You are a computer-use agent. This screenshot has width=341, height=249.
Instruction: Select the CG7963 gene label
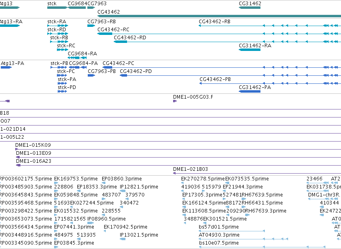click(97, 4)
